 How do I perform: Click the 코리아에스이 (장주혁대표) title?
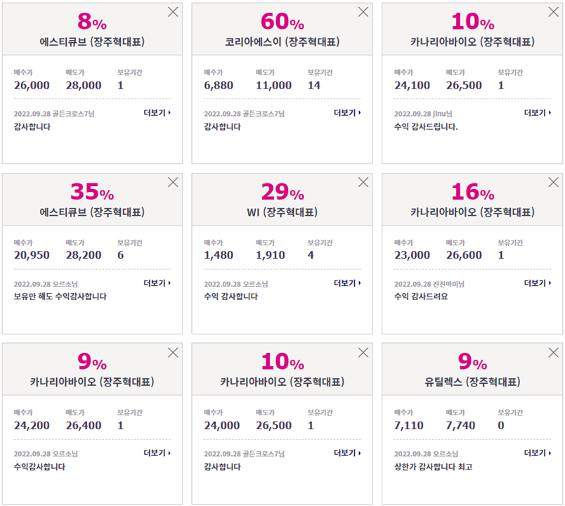point(282,41)
